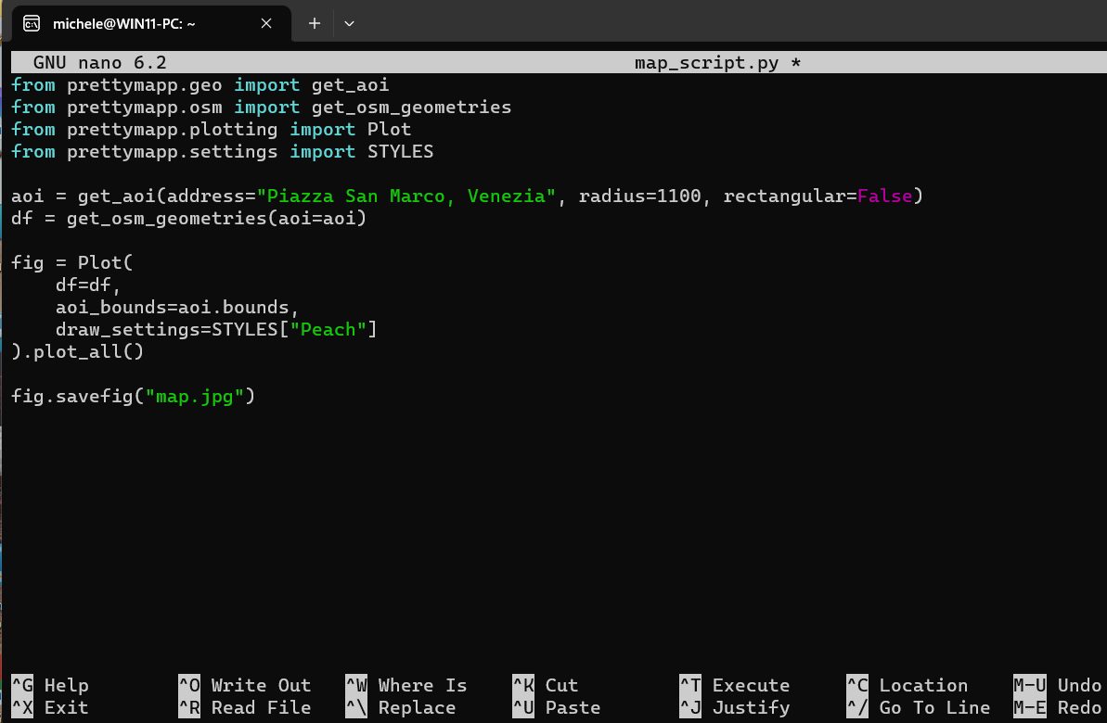1107x723 pixels.
Task: Click the terminal icon in the tab
Action: tap(31, 23)
